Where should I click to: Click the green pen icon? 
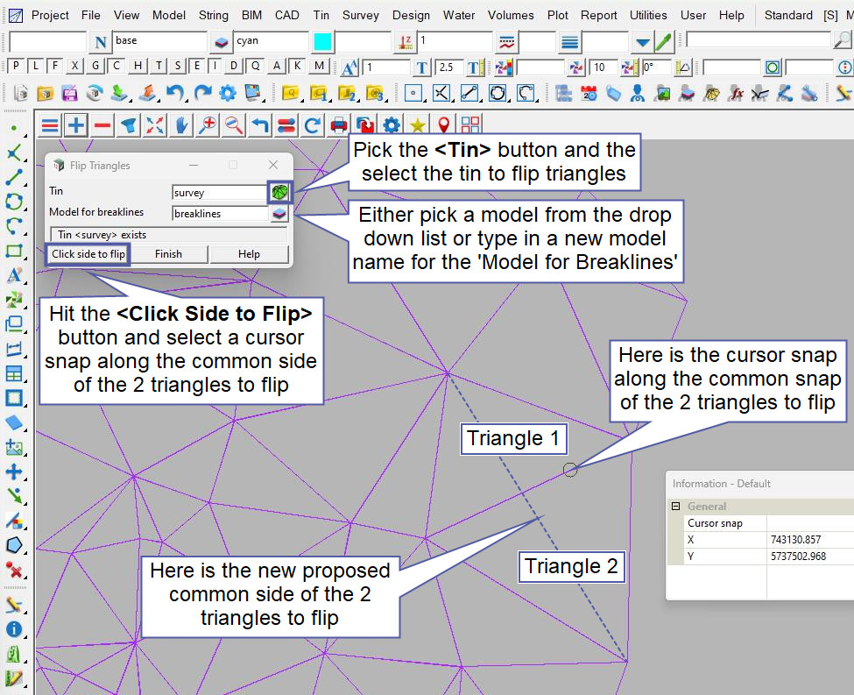click(663, 42)
